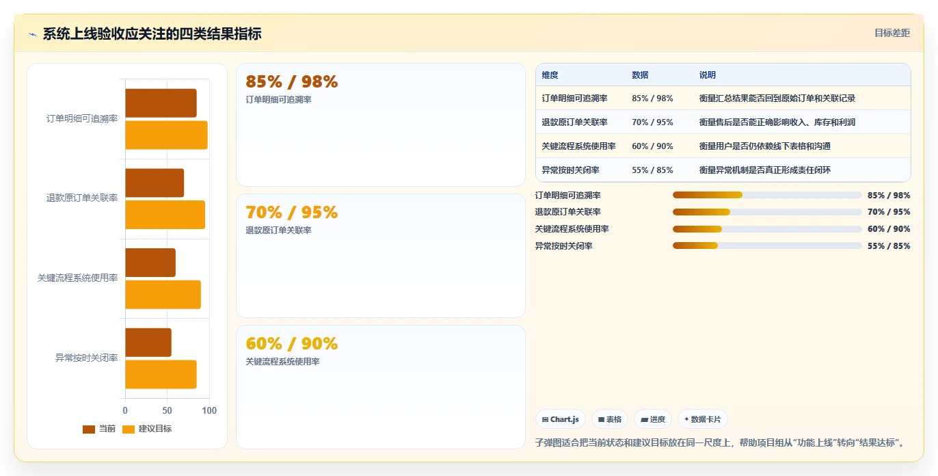
Task: Click the 维度 table column header
Action: pos(550,75)
